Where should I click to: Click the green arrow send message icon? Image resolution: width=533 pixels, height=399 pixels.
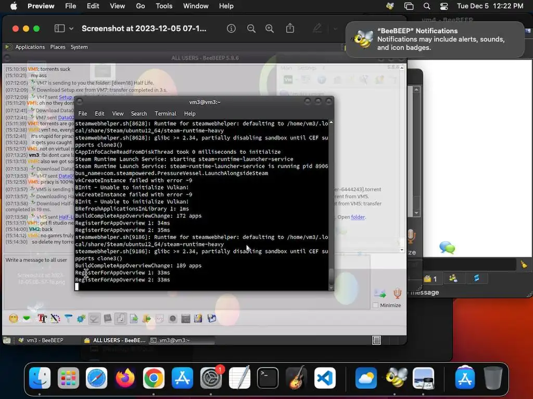(x=379, y=293)
